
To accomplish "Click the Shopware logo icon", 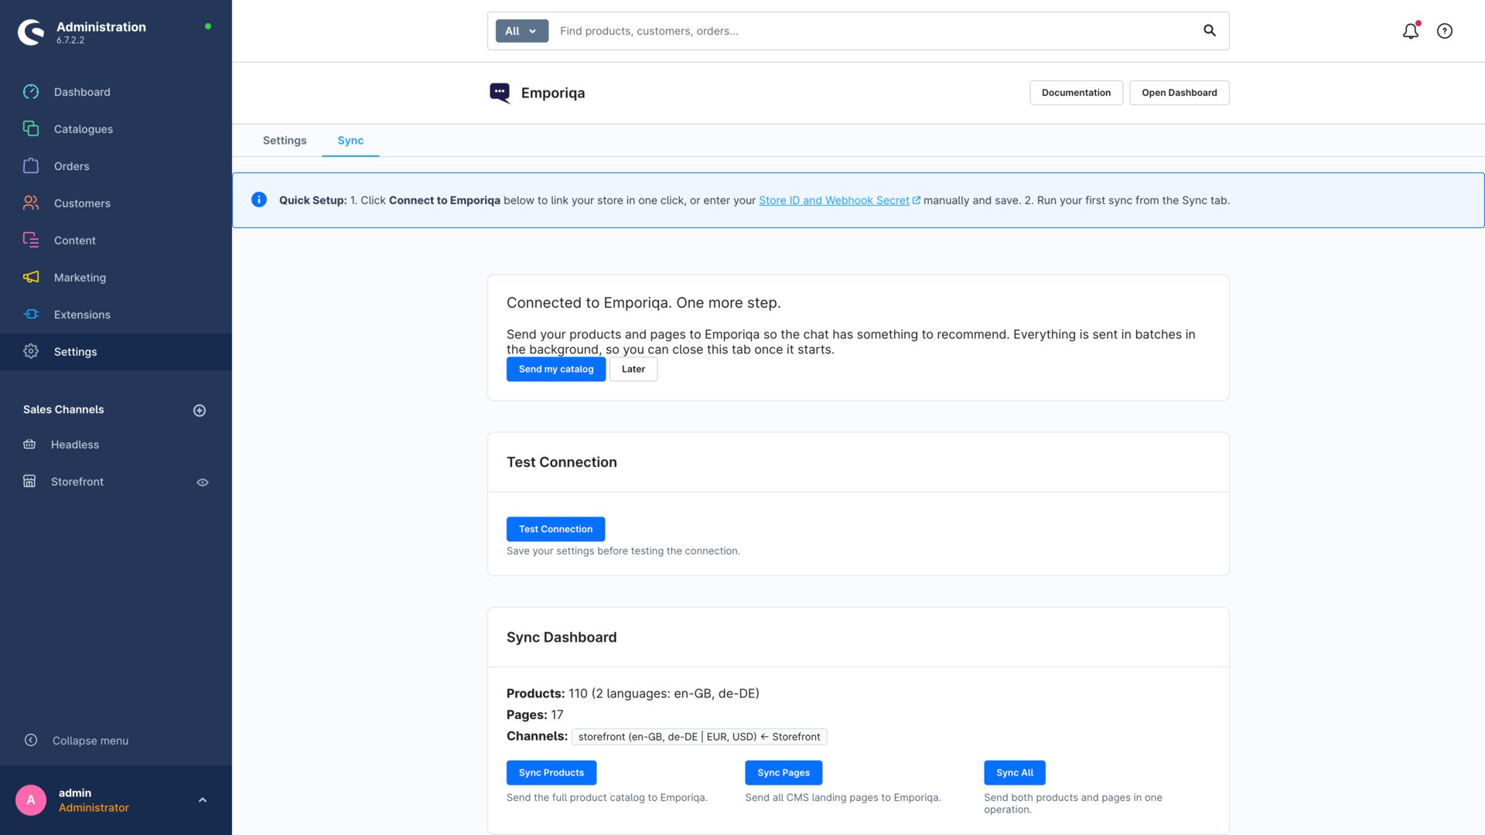I will coord(31,32).
